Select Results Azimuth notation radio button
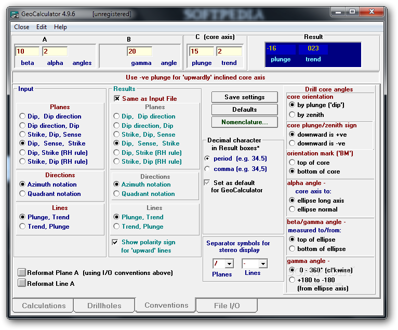The height and width of the screenshot is (330, 398). [116, 184]
